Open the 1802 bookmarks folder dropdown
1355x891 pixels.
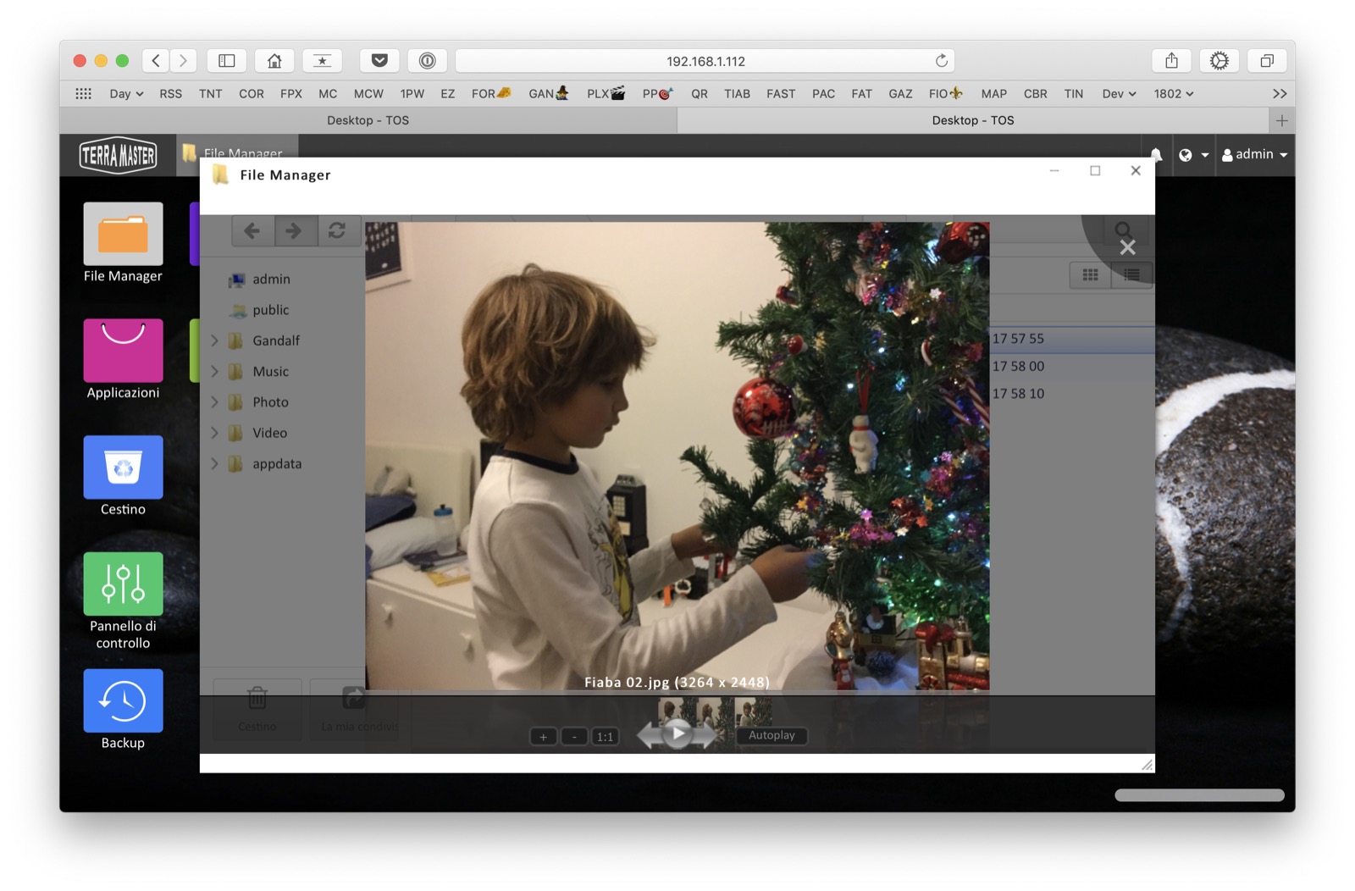1174,94
